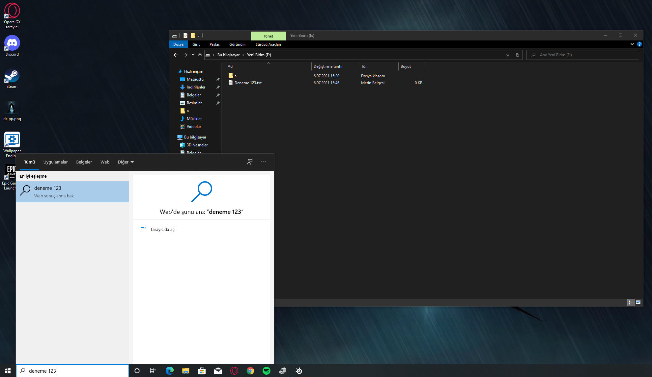652x377 pixels.
Task: Go up one folder level in Explorer
Action: tap(200, 55)
